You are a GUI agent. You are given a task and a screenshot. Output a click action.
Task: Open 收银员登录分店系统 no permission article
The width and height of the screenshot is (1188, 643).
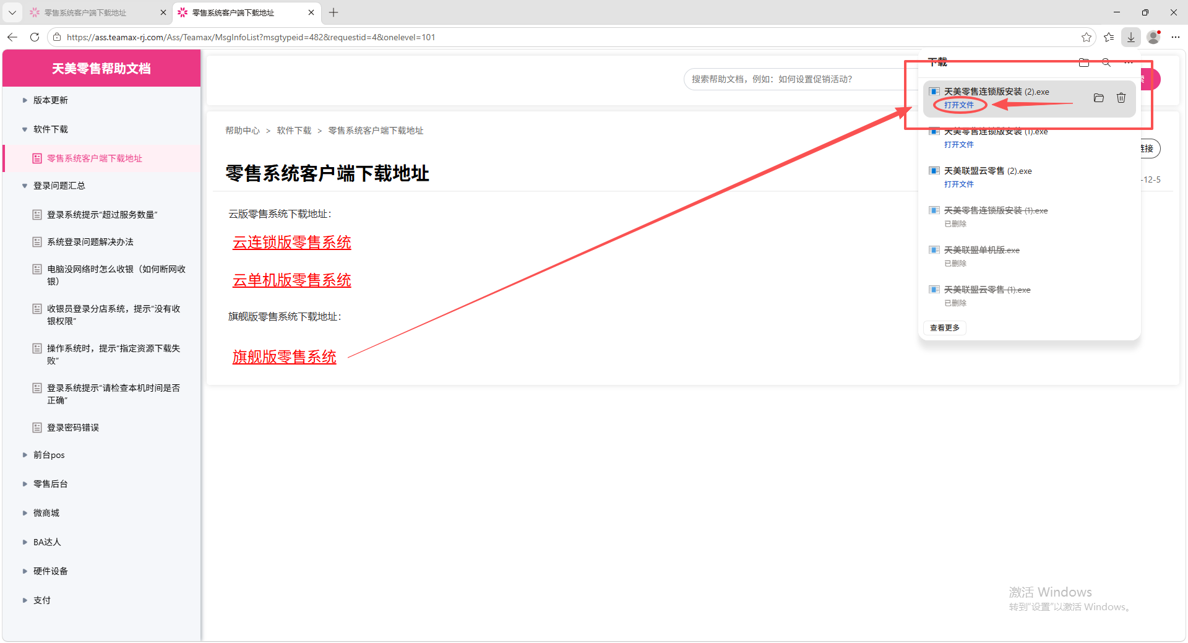[x=114, y=315]
